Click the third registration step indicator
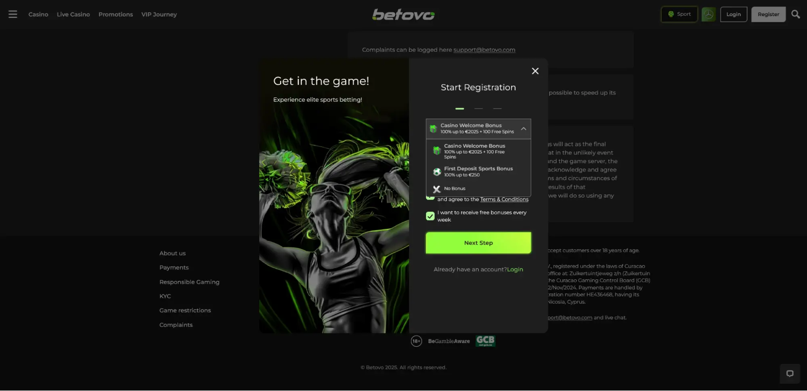807x391 pixels. point(497,109)
